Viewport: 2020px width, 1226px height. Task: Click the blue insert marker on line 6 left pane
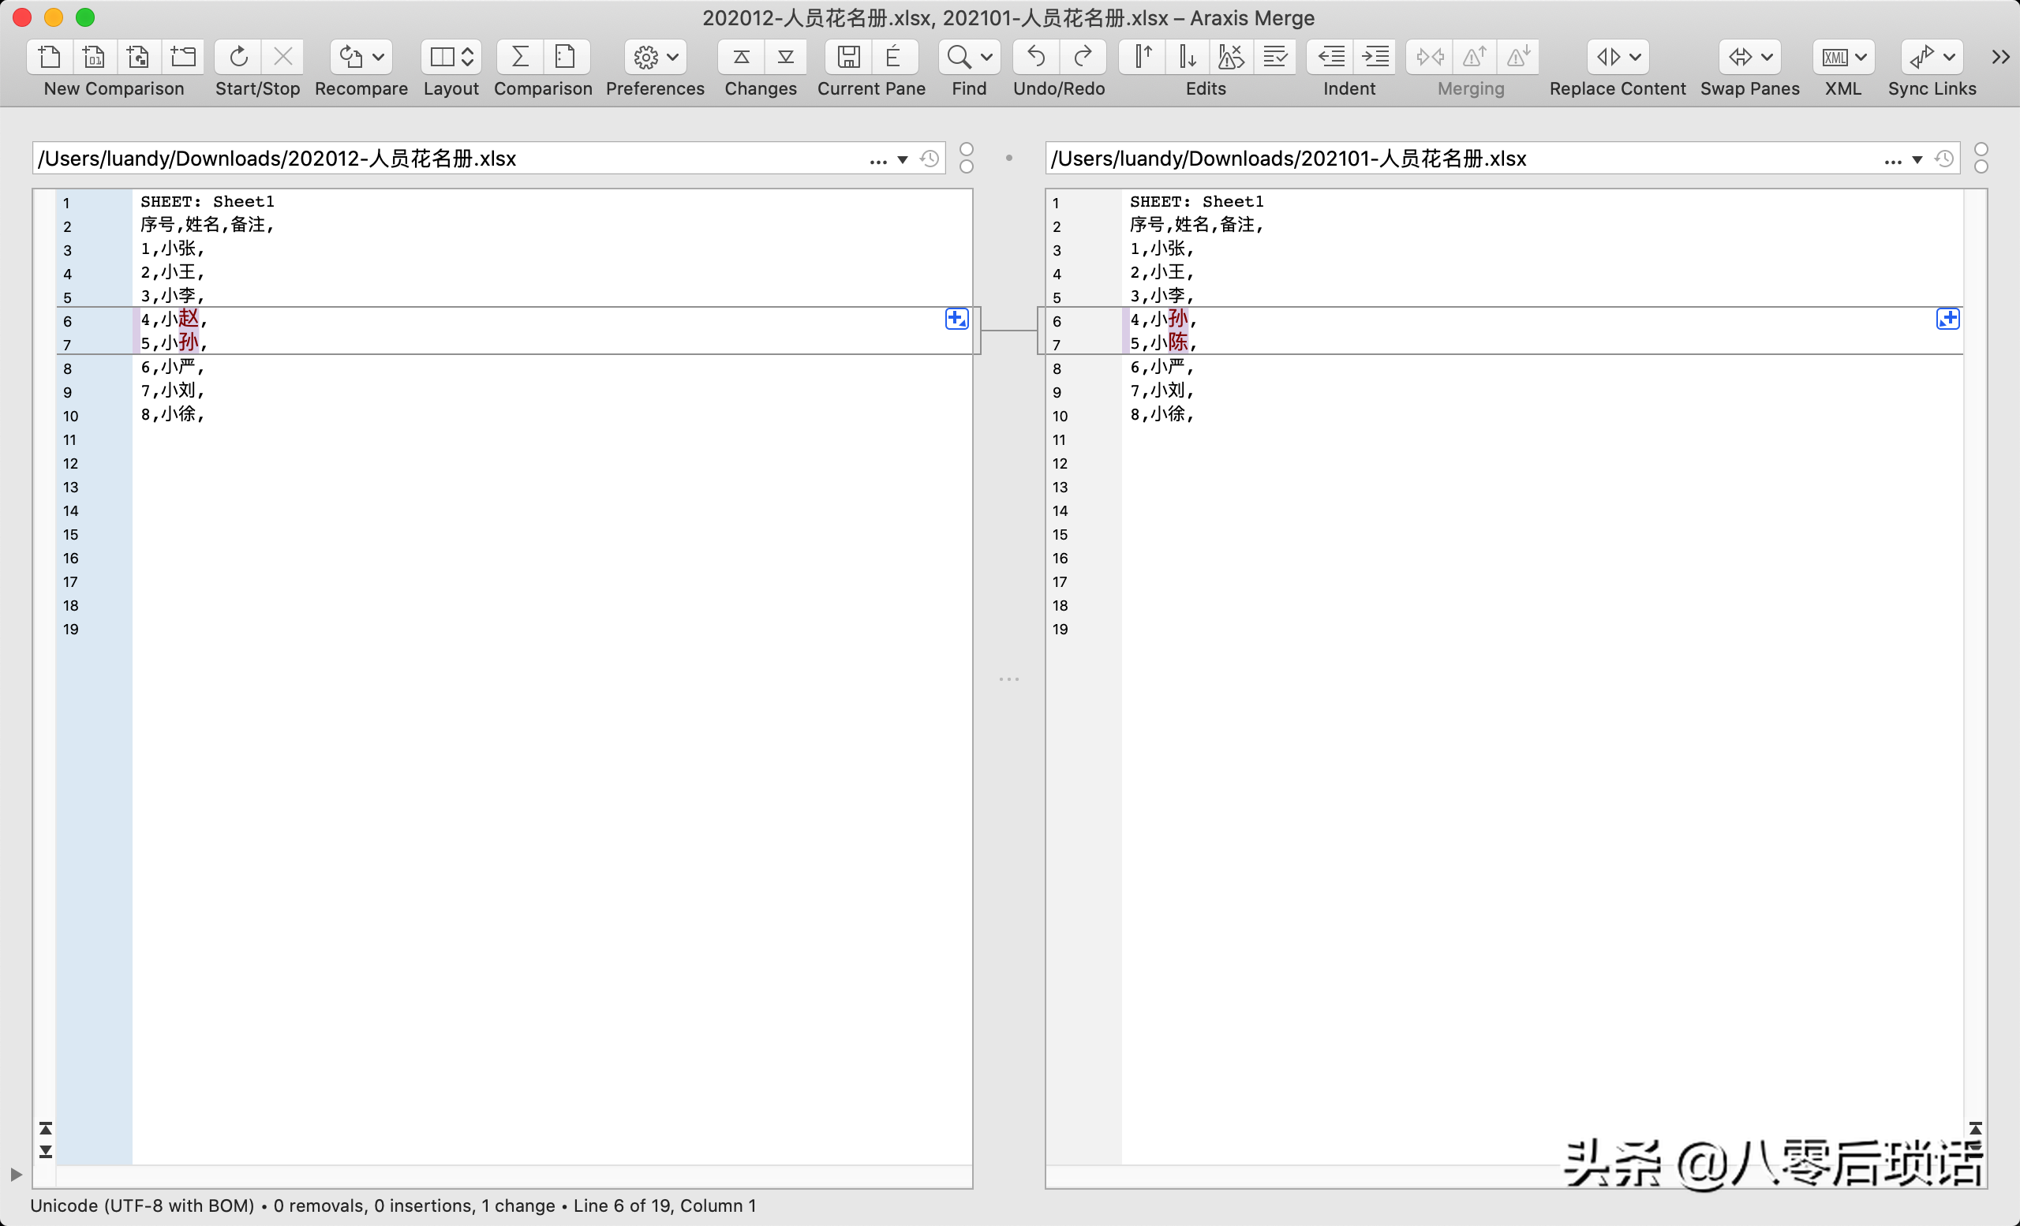956,317
